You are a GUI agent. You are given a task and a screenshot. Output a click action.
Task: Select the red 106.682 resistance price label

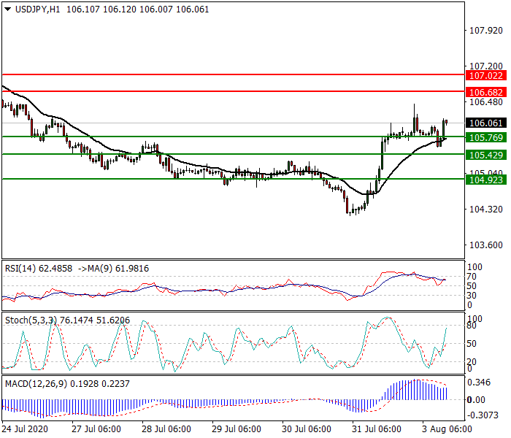tap(486, 92)
